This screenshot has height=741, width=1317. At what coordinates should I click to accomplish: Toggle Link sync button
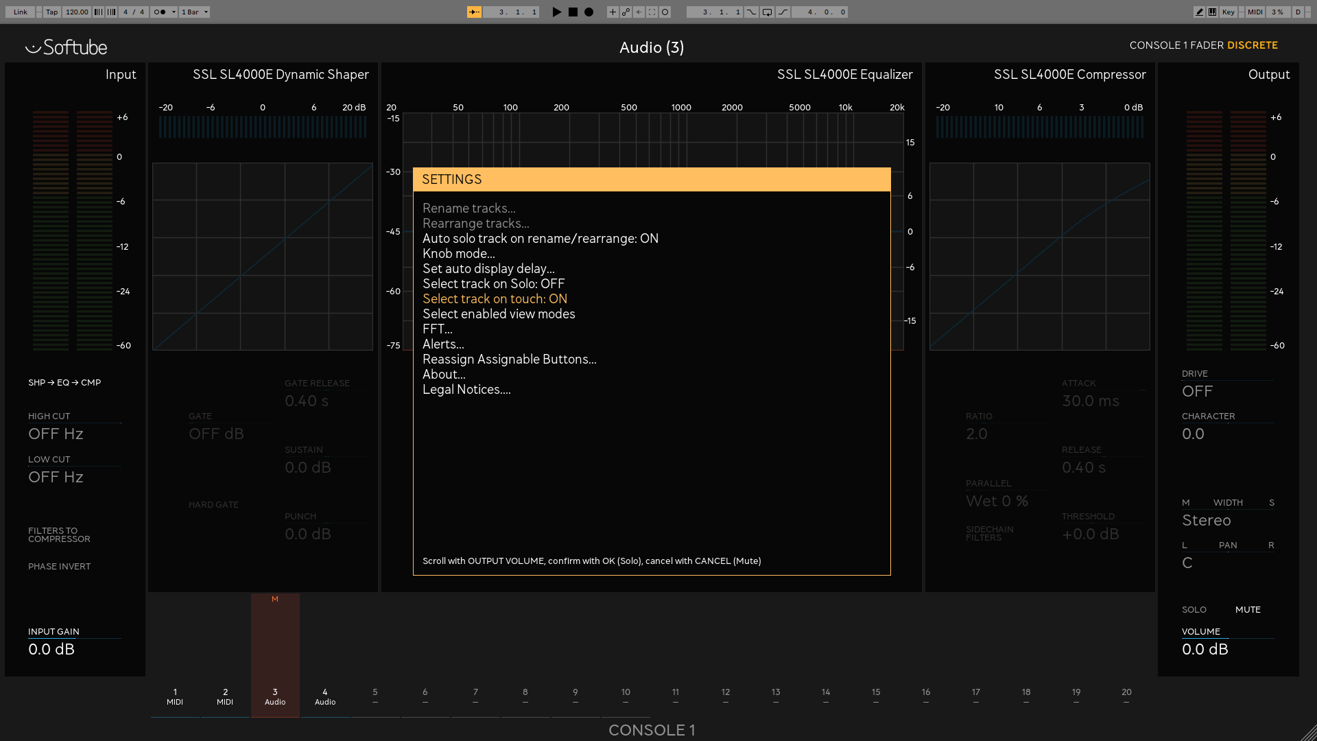(x=21, y=12)
